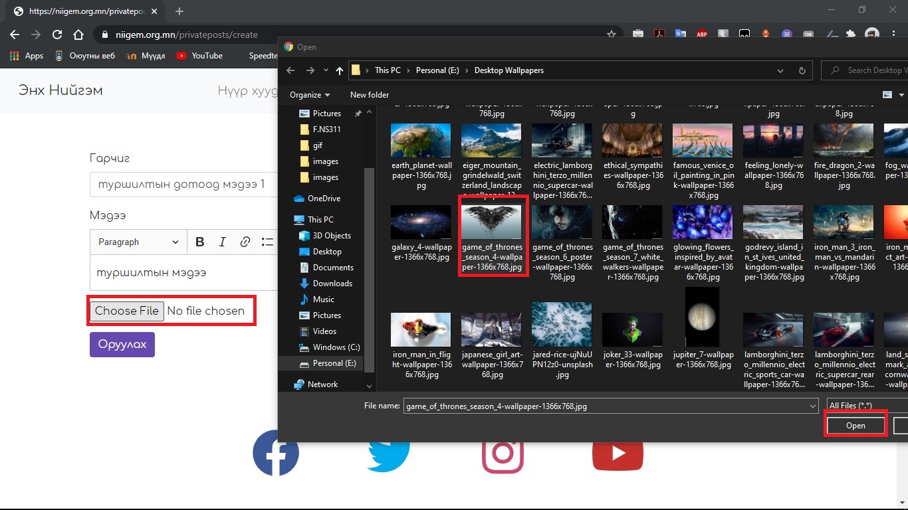Screen dimensions: 908x510
Task: Toggle italic formatting in editor
Action: click(223, 242)
